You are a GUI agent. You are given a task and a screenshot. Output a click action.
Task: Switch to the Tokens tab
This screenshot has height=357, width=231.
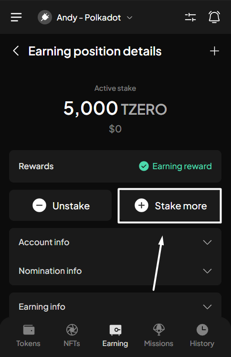click(x=29, y=336)
